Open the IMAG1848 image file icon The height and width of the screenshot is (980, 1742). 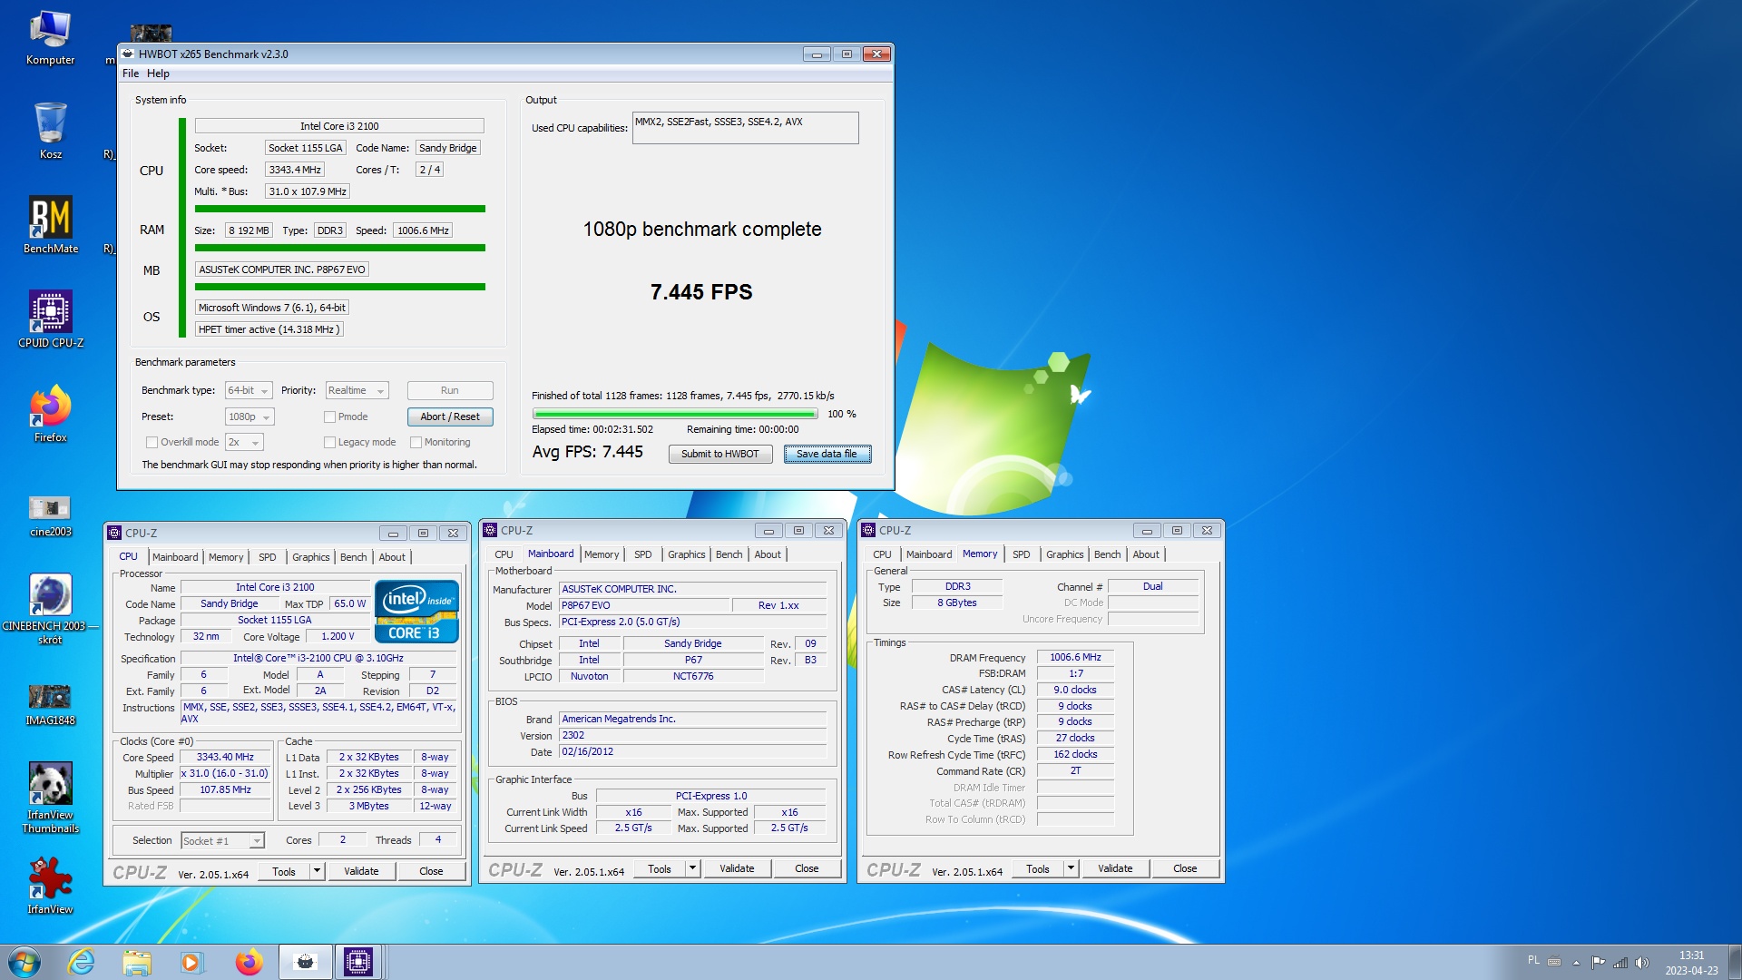(51, 705)
